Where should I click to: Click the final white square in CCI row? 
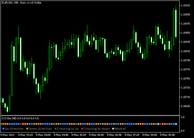click(x=176, y=124)
